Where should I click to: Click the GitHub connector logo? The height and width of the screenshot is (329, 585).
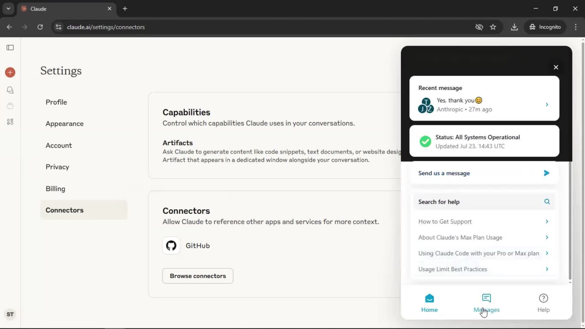tap(171, 246)
